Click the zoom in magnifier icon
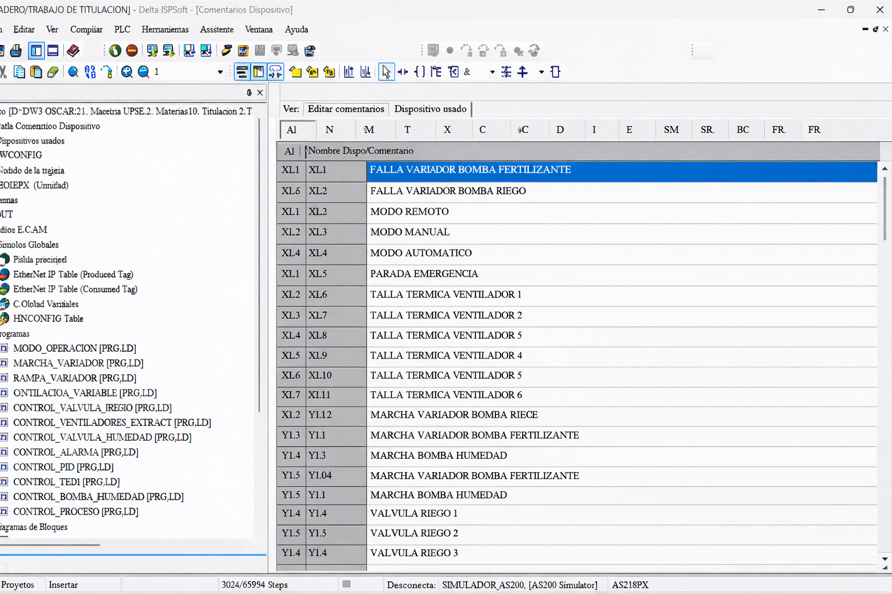Viewport: 892px width, 594px height. (127, 72)
